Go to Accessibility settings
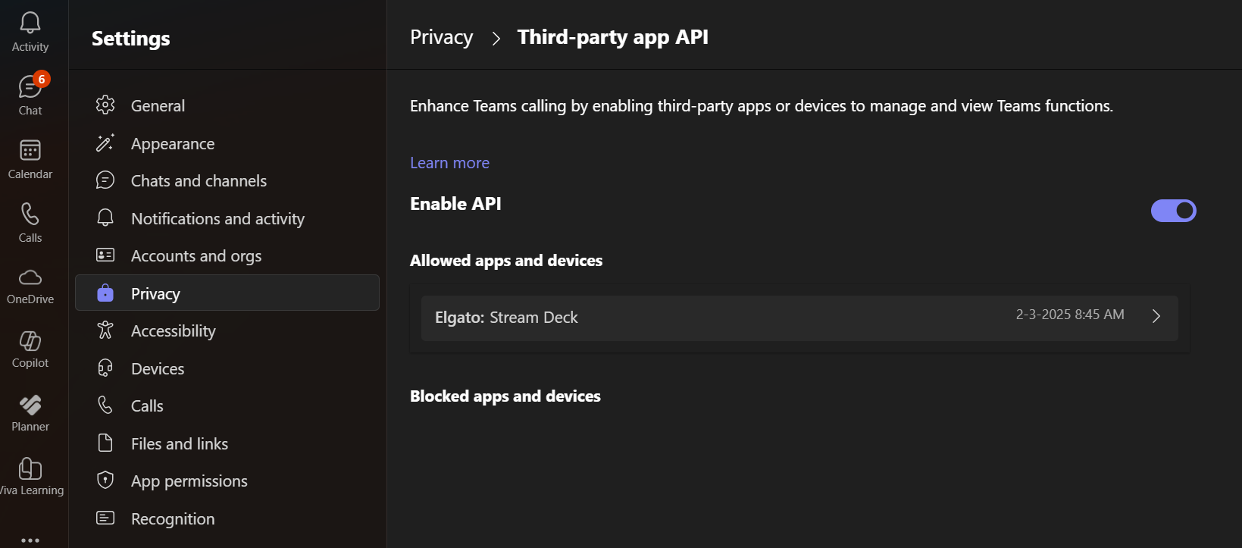Screen dimensions: 1242x548 (x=172, y=330)
